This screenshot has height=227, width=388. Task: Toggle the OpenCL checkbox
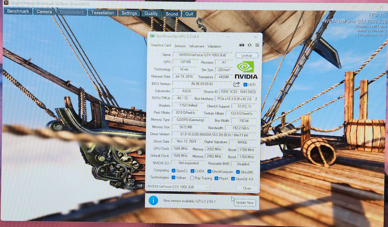[x=173, y=171]
